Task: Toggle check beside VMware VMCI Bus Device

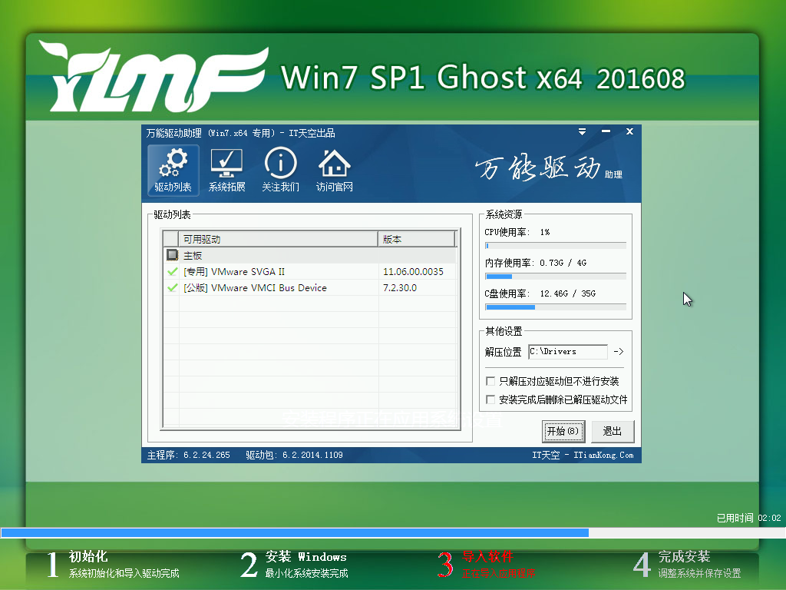Action: tap(172, 288)
